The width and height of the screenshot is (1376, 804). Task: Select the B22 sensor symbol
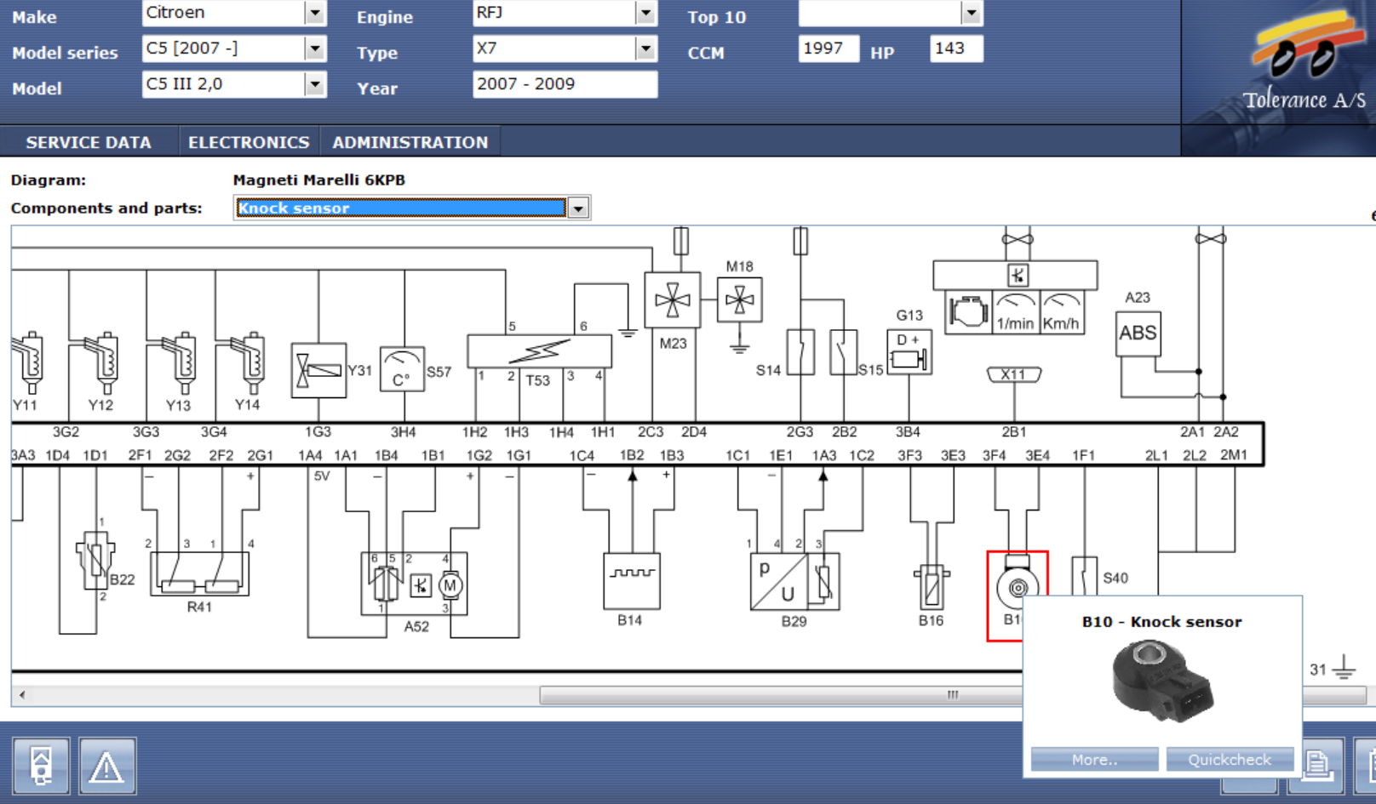tap(95, 561)
